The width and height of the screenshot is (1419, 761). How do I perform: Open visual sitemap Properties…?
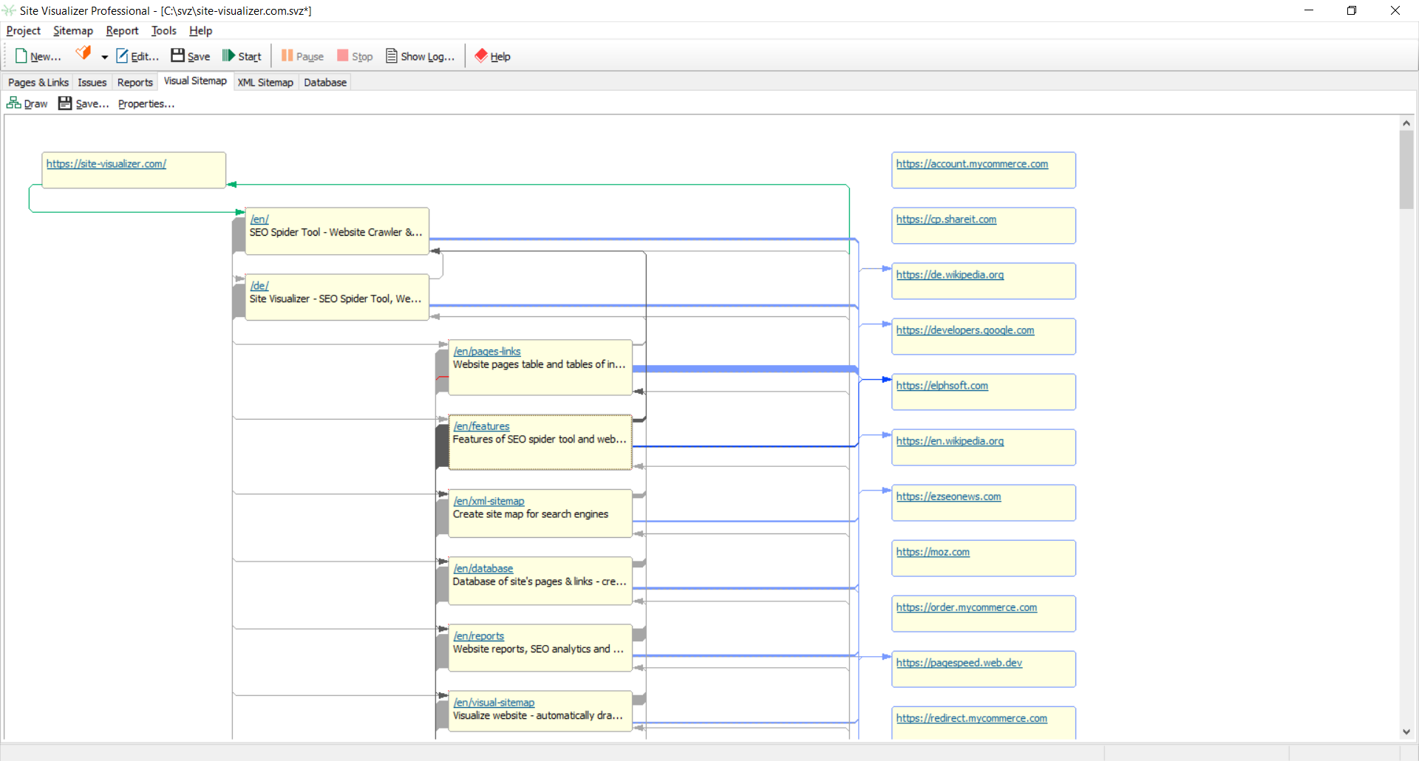pyautogui.click(x=146, y=103)
